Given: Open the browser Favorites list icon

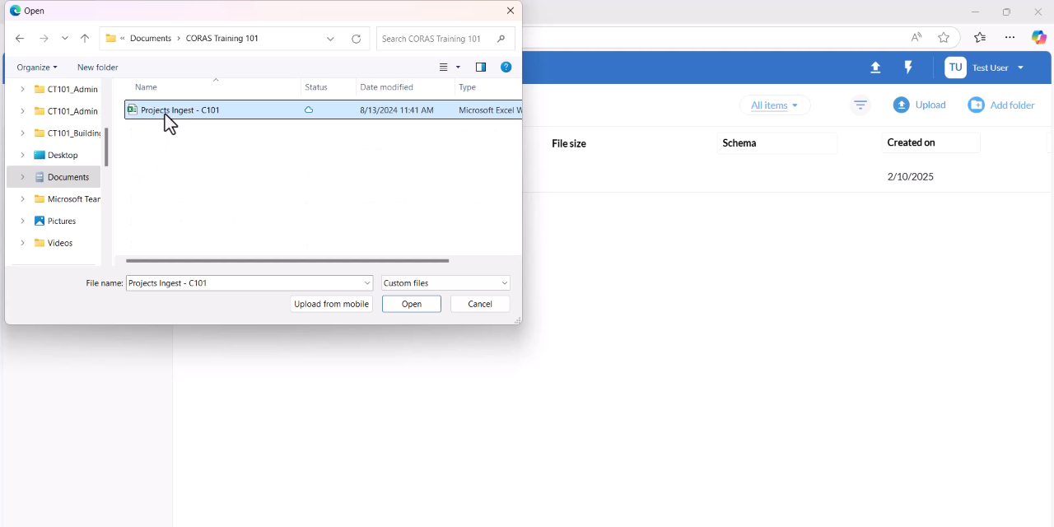Looking at the screenshot, I should [980, 37].
